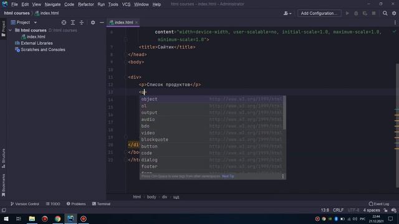399x224 pixels.
Task: Click body in editor breadcrumbs
Action: (x=151, y=197)
